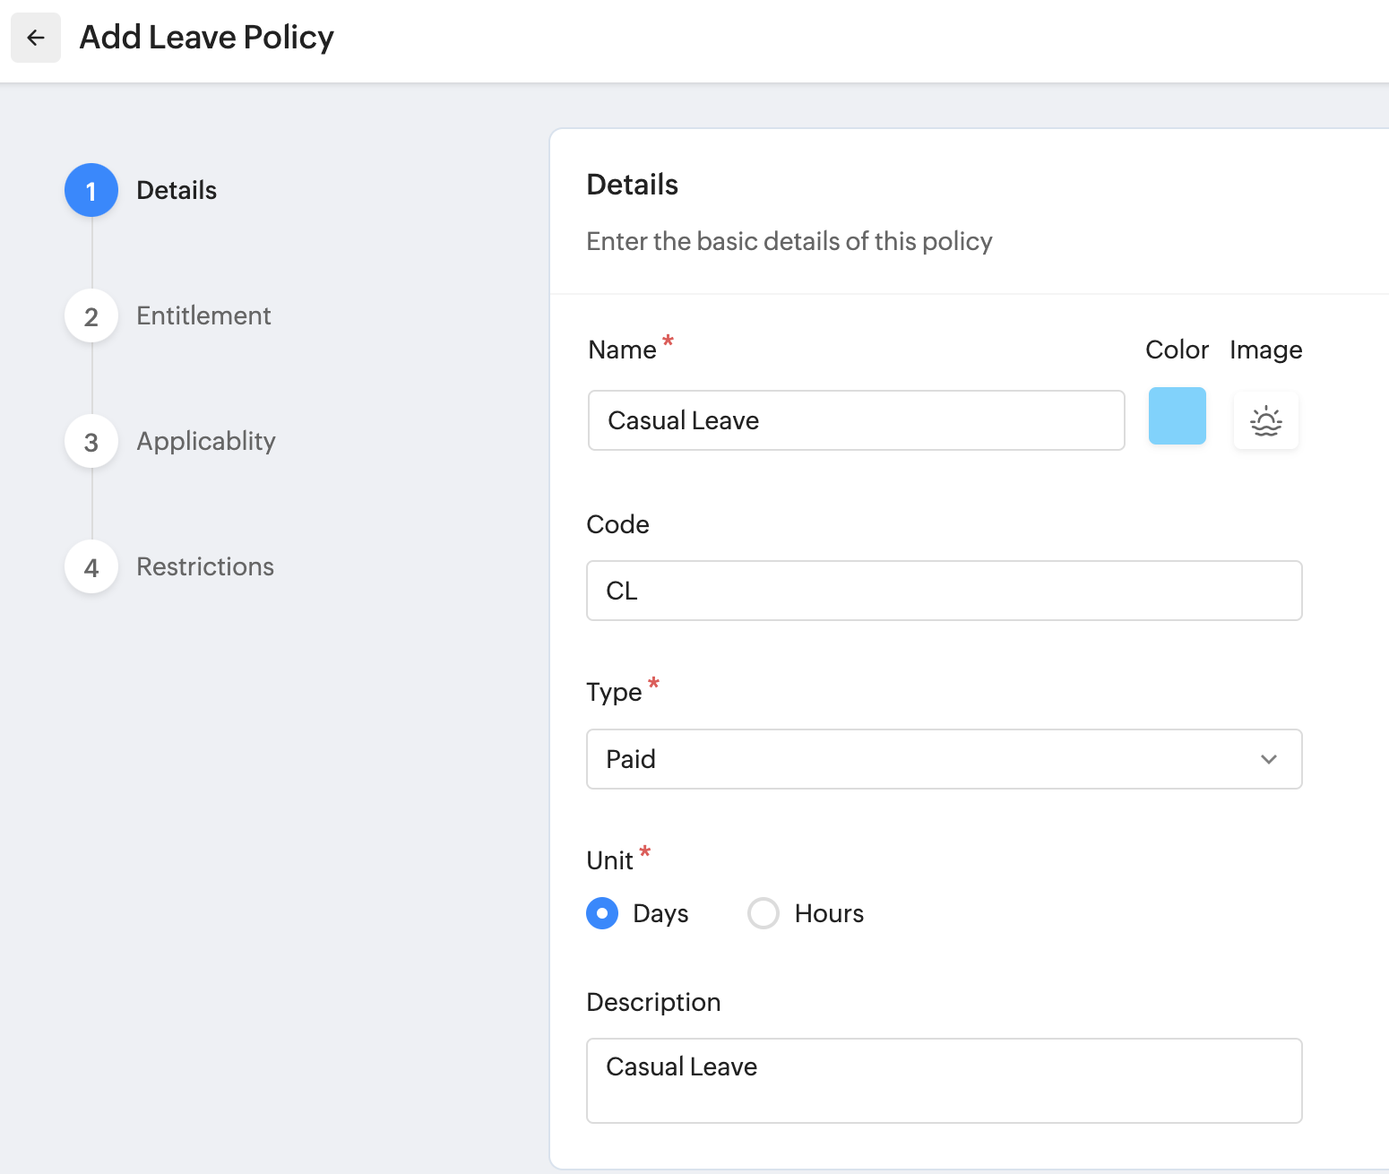Click the Days label text
This screenshot has width=1389, height=1174.
(x=660, y=913)
